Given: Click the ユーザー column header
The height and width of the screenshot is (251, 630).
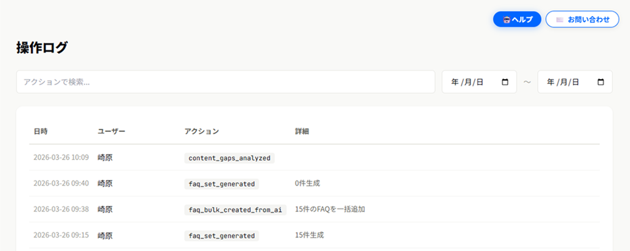Looking at the screenshot, I should click(x=111, y=131).
